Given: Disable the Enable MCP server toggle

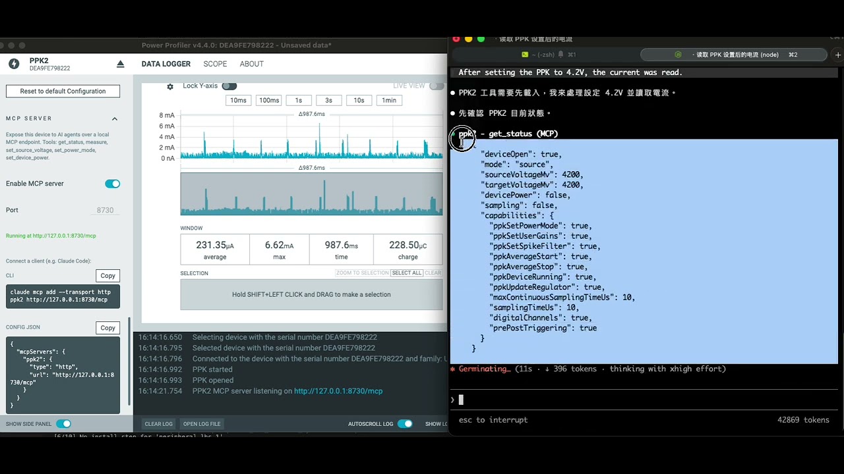Looking at the screenshot, I should (x=112, y=184).
